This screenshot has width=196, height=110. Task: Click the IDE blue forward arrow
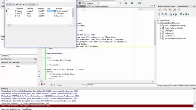point(132,3)
